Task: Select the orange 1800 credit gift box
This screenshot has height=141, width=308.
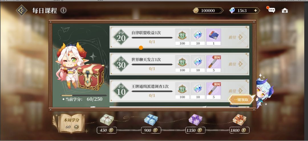Action: click(240, 120)
